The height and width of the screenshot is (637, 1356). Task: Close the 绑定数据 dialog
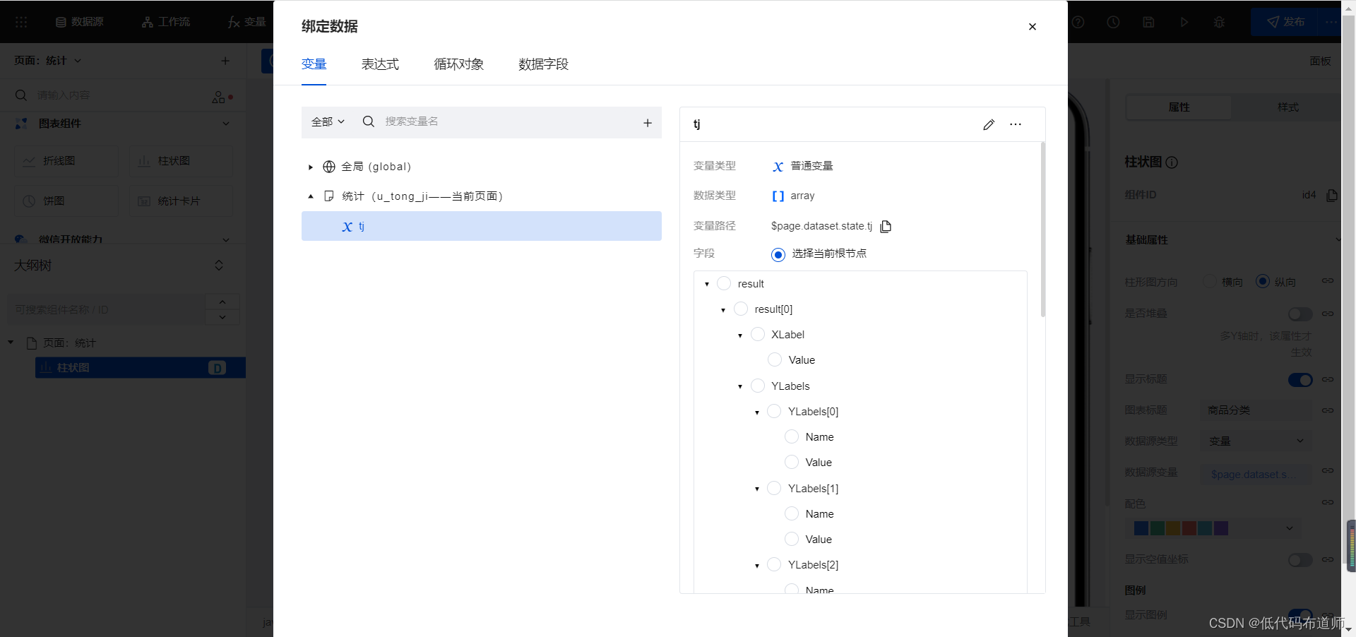(x=1032, y=27)
